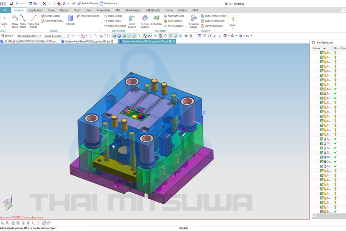The width and height of the screenshot is (346, 231).
Task: Open the MEX(Mold) ribbon tab
Action: 153,10
